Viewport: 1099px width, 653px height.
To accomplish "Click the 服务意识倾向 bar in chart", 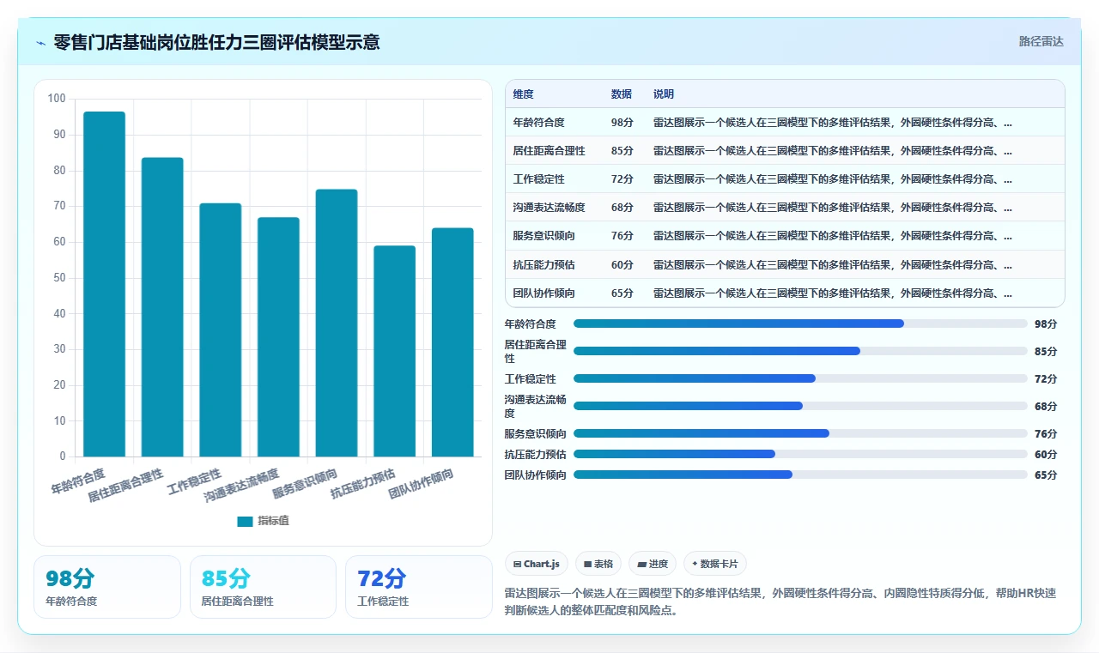I will [337, 323].
